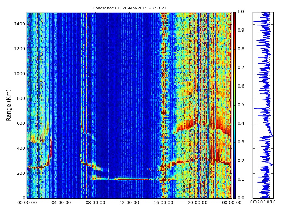282x211 pixels.
Task: Click the 600 range tick label
Action: pos(21,123)
